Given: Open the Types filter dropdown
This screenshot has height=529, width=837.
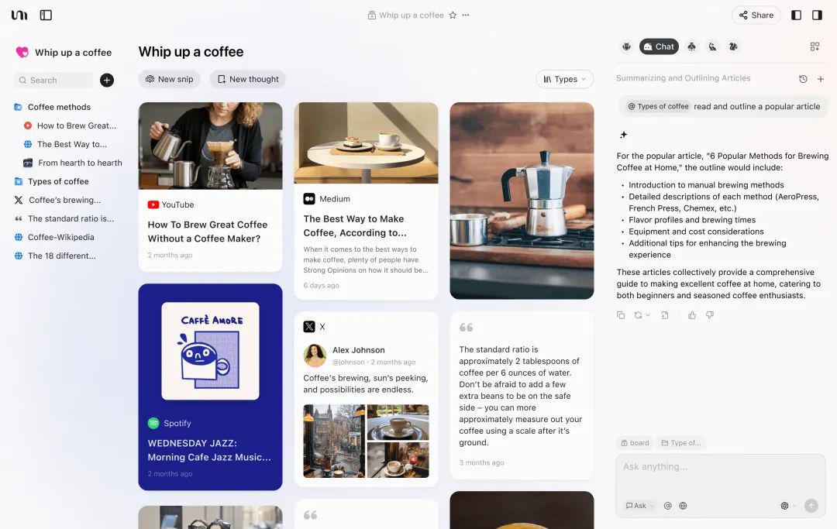Looking at the screenshot, I should 564,79.
